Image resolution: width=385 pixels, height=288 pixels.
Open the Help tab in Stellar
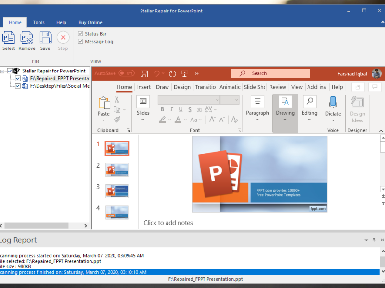pos(62,22)
